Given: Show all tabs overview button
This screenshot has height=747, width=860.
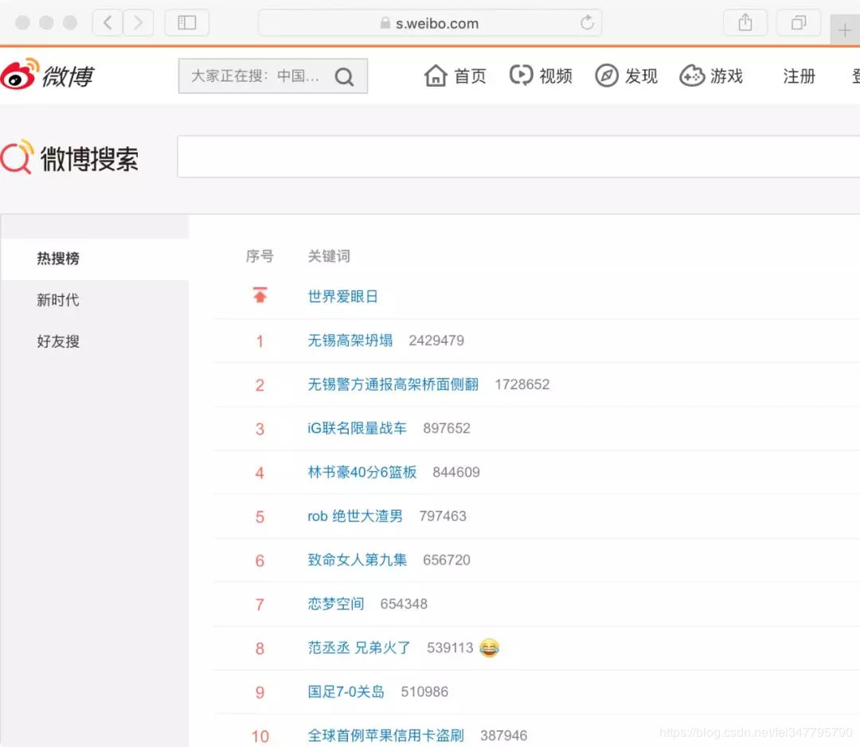Looking at the screenshot, I should (x=799, y=22).
